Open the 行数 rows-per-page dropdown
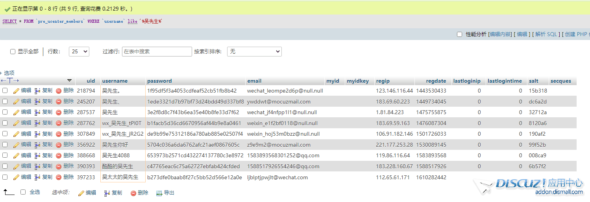Viewport: 590px width, 202px height. tap(79, 51)
